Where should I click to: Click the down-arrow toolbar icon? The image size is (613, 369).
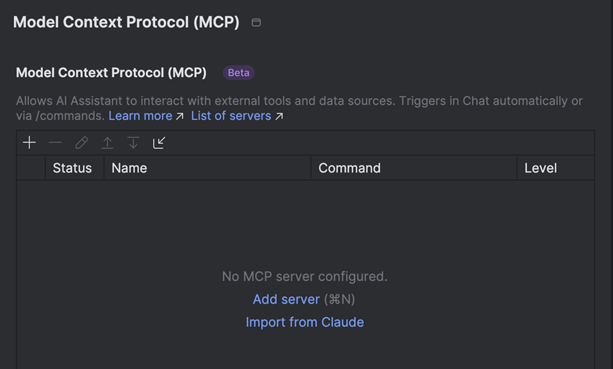133,143
